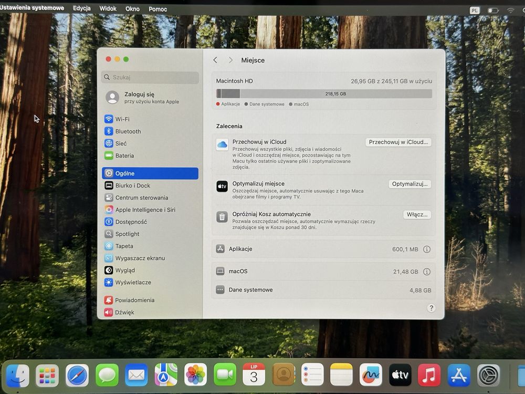Open App Store in the Dock
Screen dimensions: 525x394
coord(459,375)
